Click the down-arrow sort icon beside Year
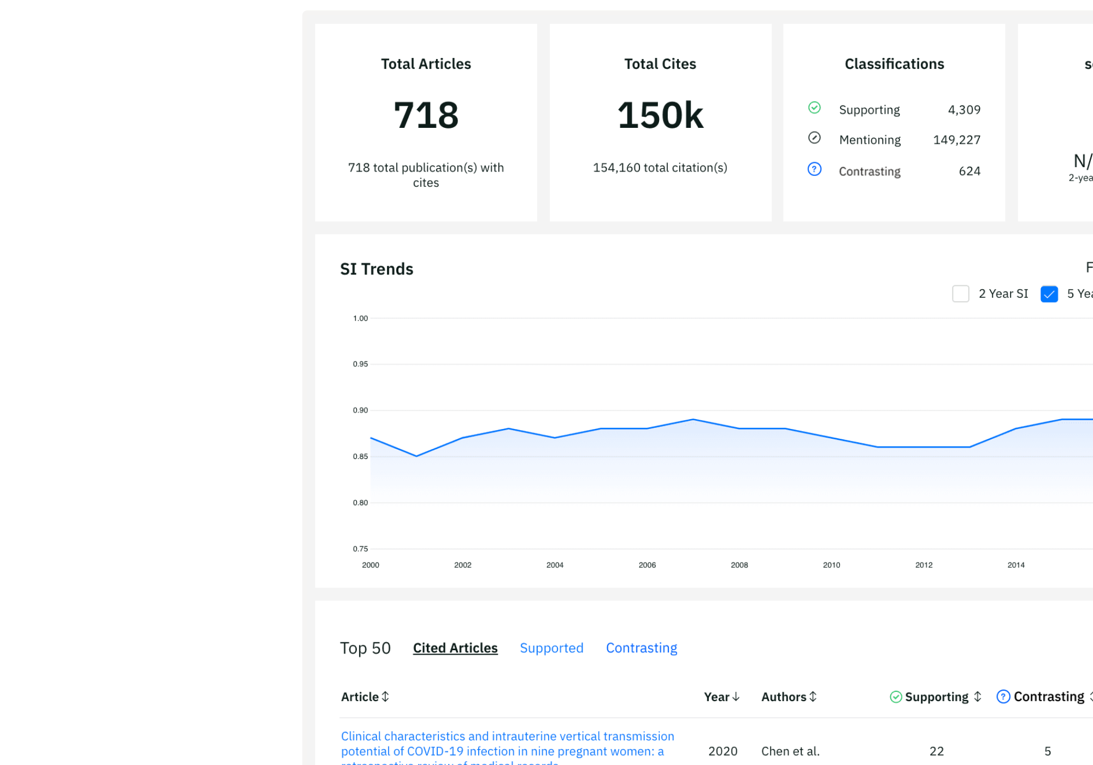Viewport: 1093px width, 765px height. (736, 697)
